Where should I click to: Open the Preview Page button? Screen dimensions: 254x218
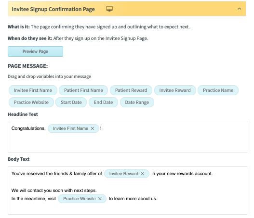(35, 51)
